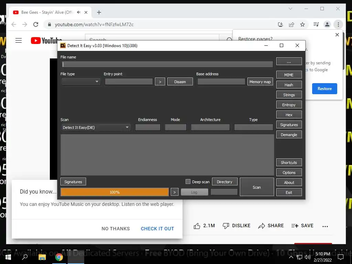Screen dimensions: 352x264
Task: Open the video more options ellipsis
Action: 325,227
